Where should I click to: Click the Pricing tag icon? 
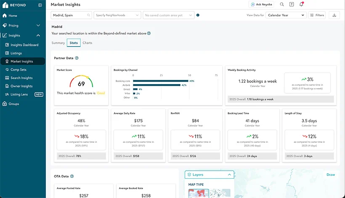(5, 26)
